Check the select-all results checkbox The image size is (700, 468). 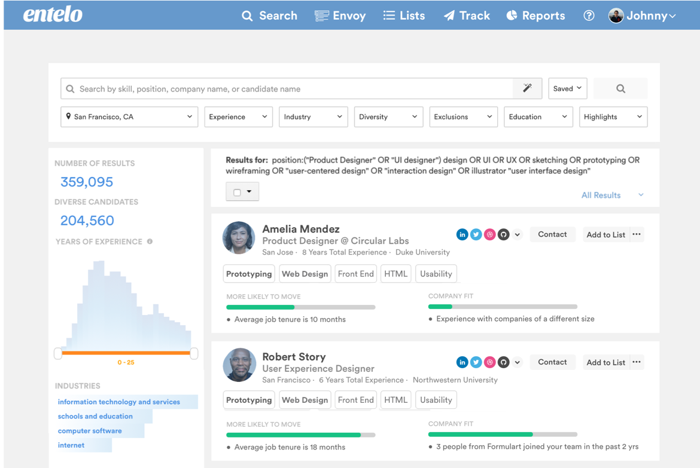tap(238, 192)
